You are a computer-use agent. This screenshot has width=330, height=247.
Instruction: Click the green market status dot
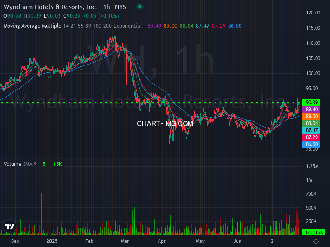click(139, 7)
